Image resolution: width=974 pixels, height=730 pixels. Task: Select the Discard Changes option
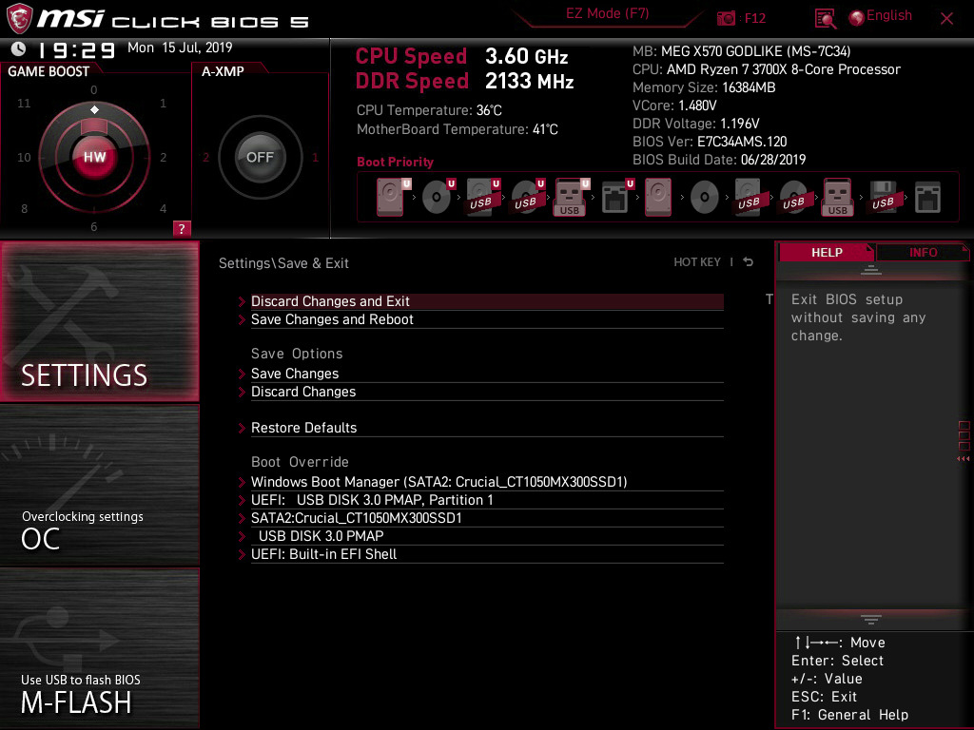click(x=487, y=391)
